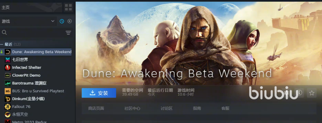The width and height of the screenshot is (322, 123).
Task: Open game info circle icon
Action: pyautogui.click(x=299, y=93)
